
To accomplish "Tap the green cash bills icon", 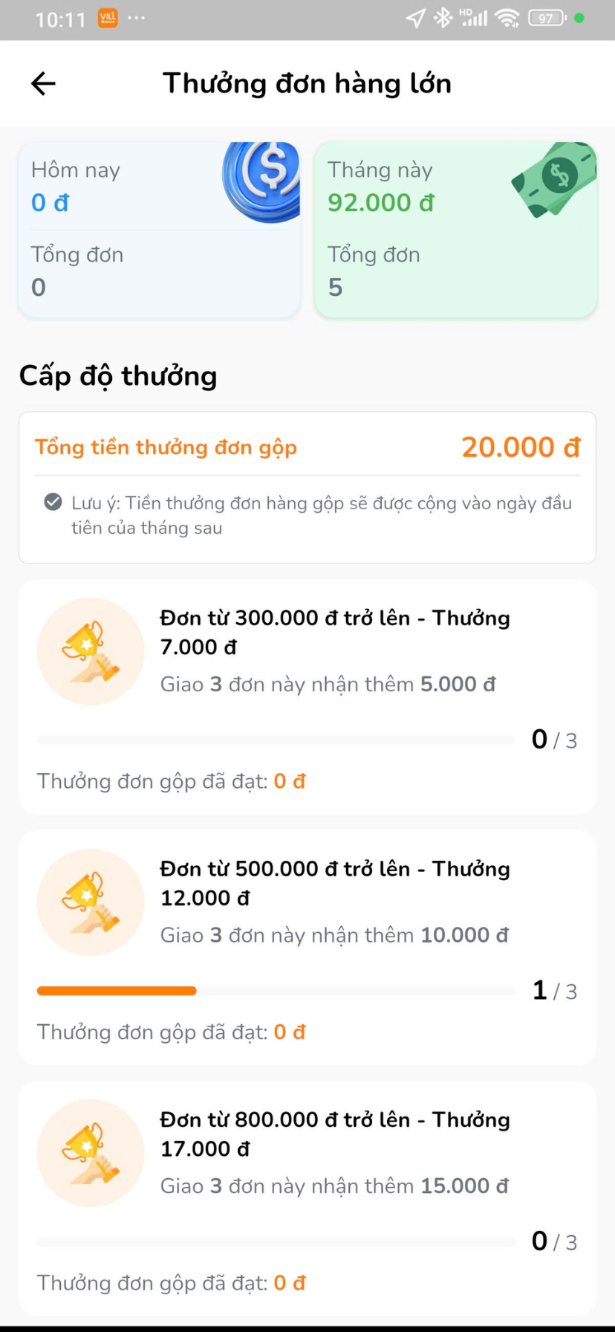I will (557, 178).
